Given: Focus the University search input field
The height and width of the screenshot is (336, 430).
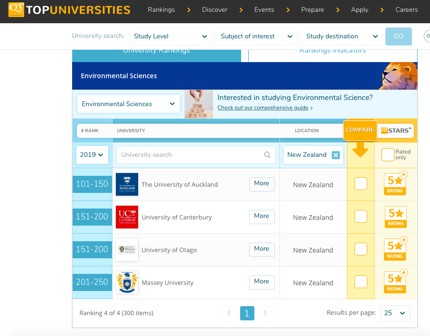Looking at the screenshot, I should pos(190,155).
